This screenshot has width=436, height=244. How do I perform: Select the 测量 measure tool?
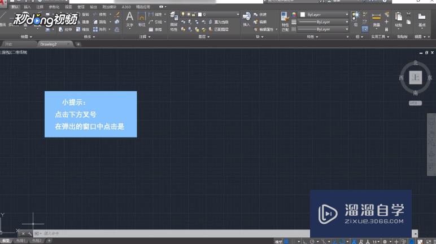[x=376, y=19]
